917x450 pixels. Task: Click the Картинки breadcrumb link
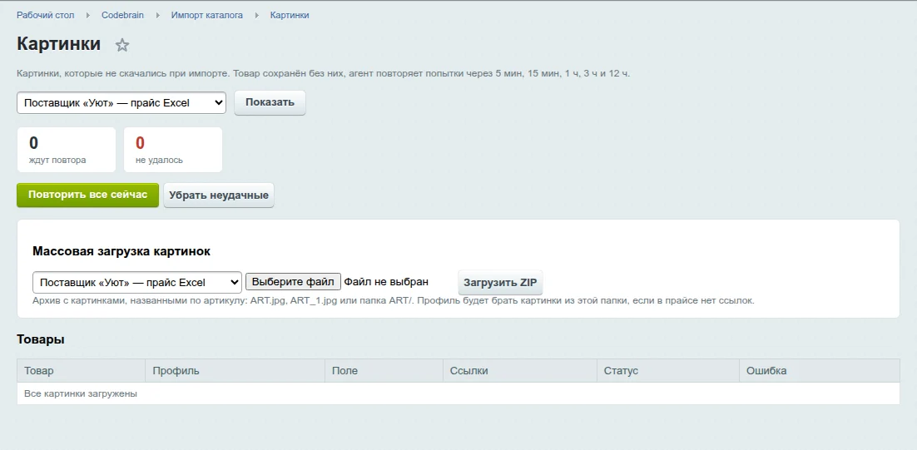(290, 15)
